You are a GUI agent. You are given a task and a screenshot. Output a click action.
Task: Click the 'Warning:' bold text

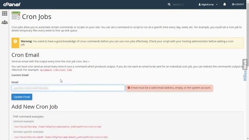point(26,41)
